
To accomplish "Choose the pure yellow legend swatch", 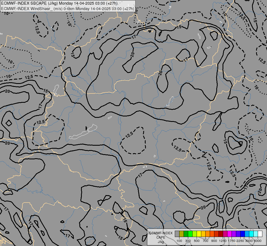I will point(199,234).
